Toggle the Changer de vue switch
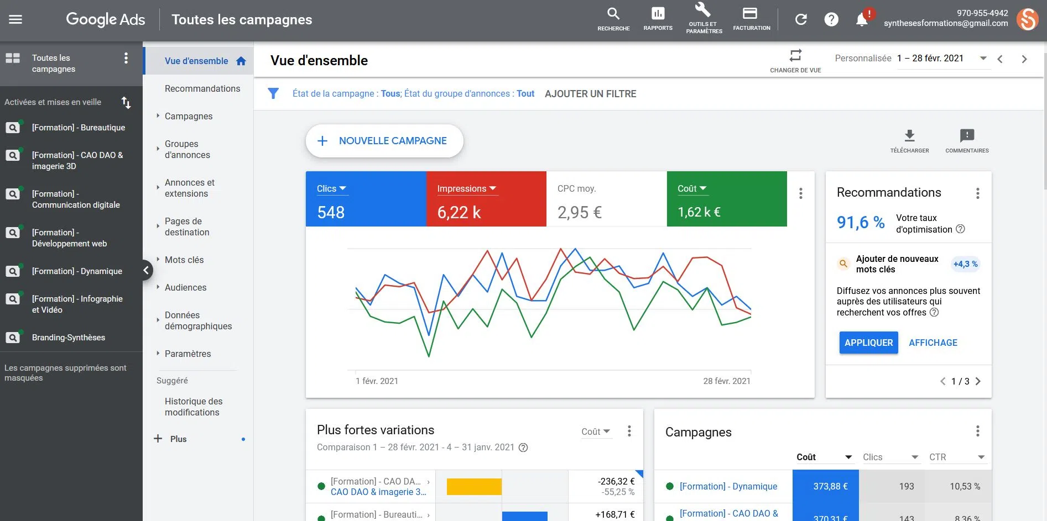The image size is (1047, 521). tap(795, 56)
